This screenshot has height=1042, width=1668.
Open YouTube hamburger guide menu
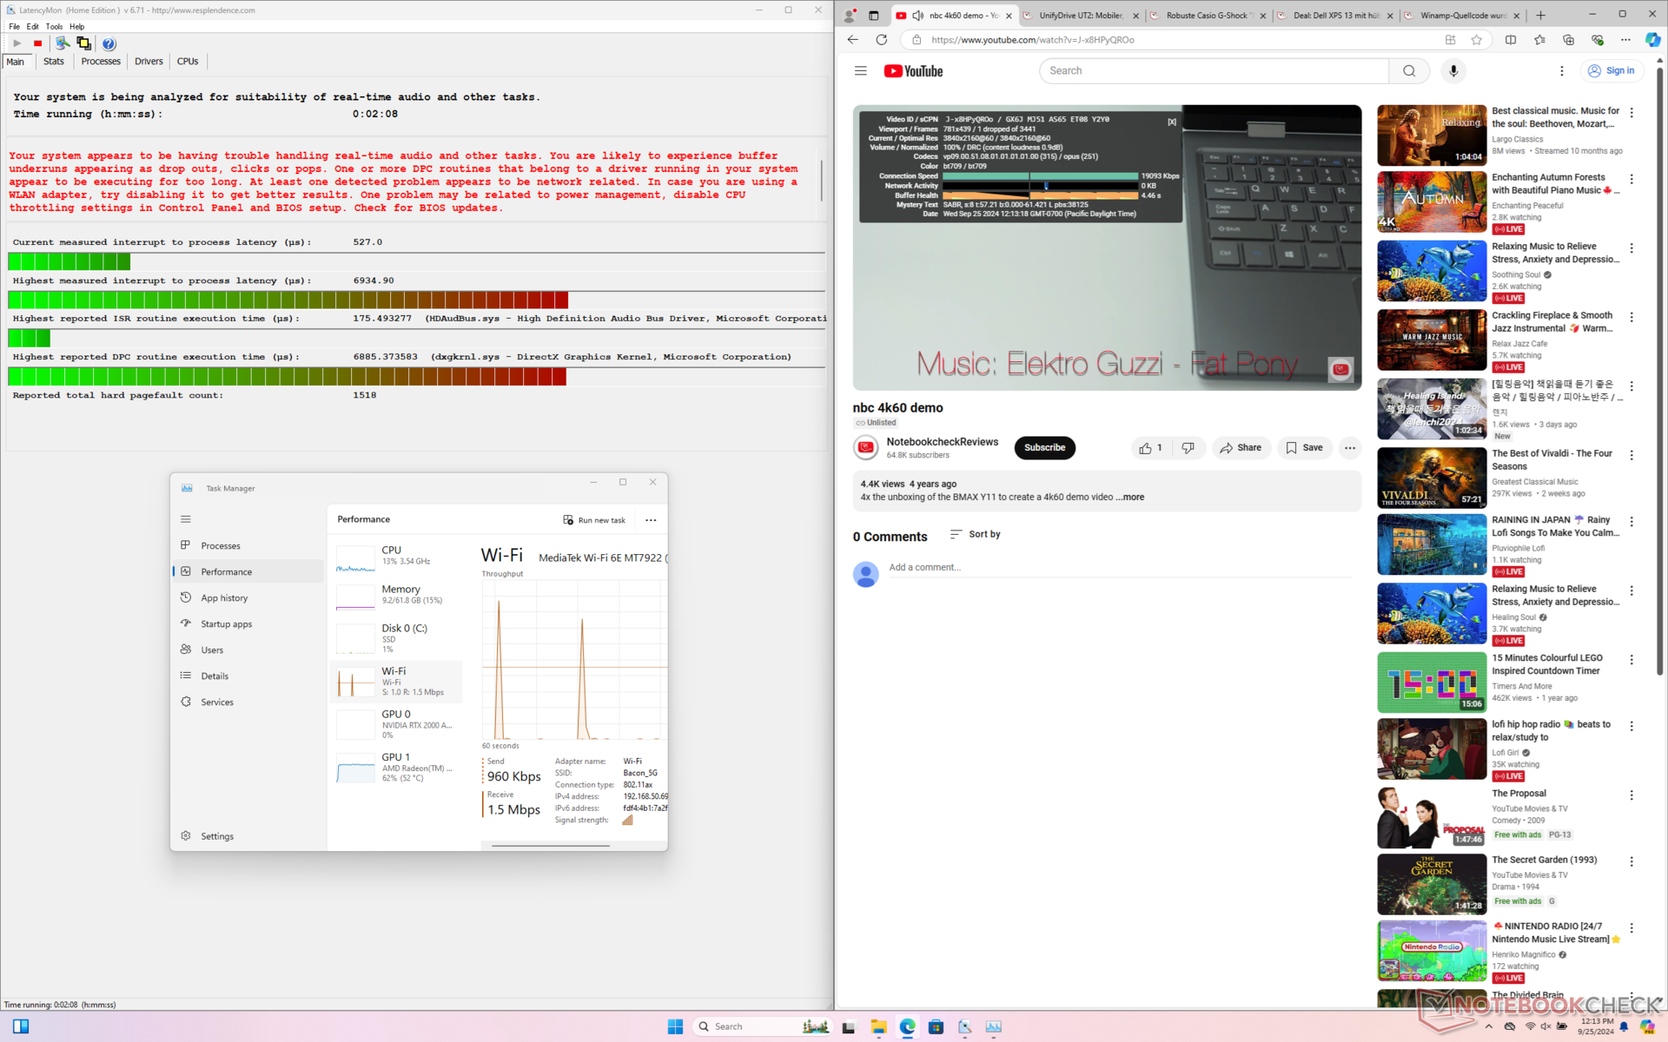860,71
